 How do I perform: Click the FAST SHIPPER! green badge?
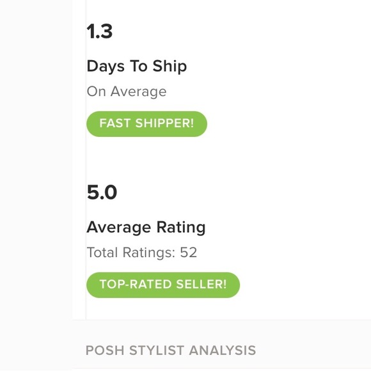(x=146, y=123)
